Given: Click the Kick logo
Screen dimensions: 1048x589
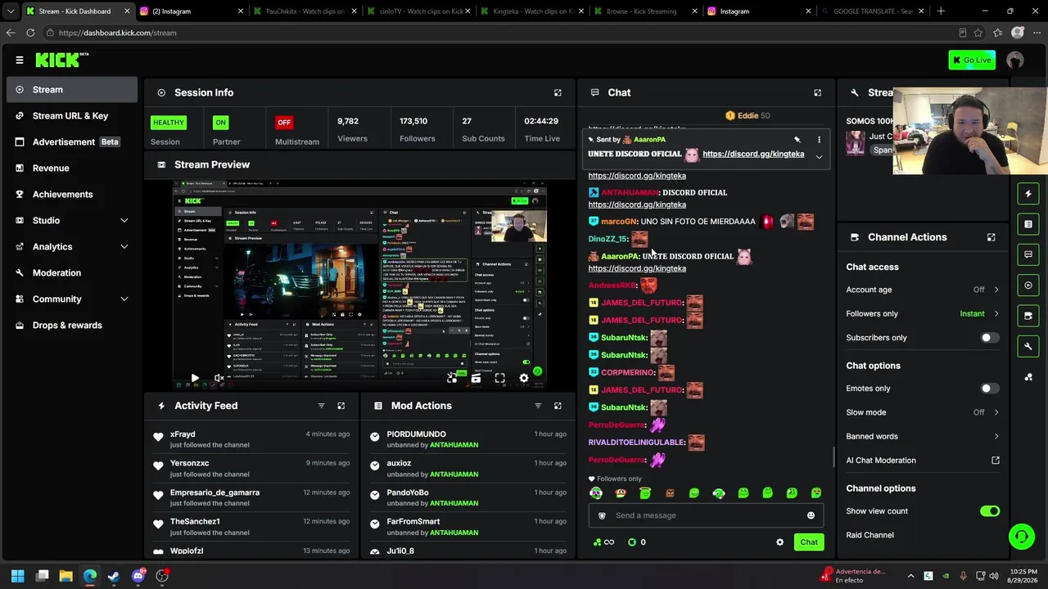Looking at the screenshot, I should pos(61,60).
